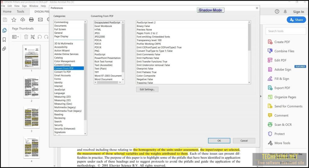The width and height of the screenshot is (309, 168).
Task: Choose TIFF format in list
Action: 97,72
